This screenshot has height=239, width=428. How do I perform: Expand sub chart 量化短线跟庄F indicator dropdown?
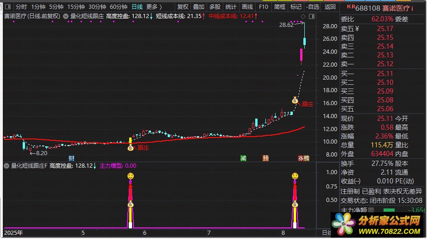(x=6, y=166)
